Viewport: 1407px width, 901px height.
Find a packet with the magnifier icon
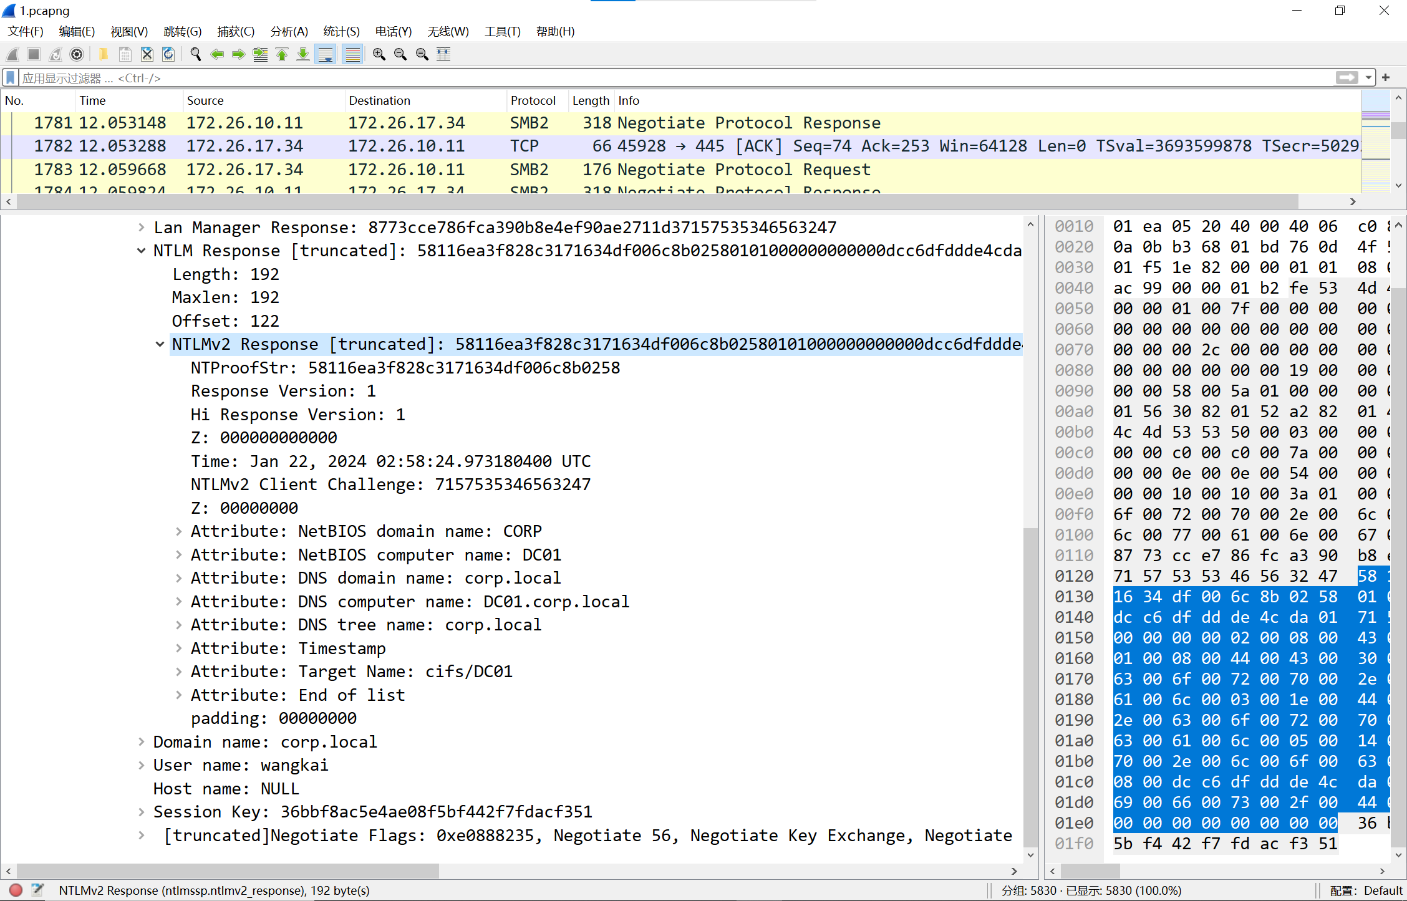point(196,54)
